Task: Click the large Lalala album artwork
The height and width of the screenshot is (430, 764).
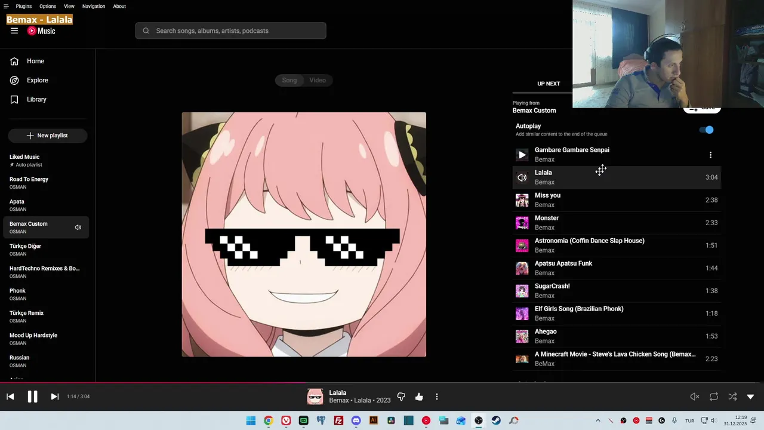Action: point(304,235)
